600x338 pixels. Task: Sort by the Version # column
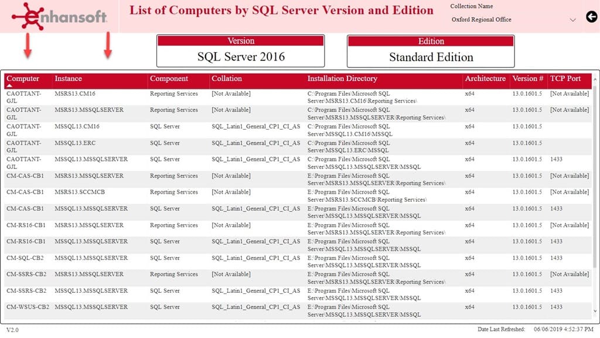click(528, 79)
